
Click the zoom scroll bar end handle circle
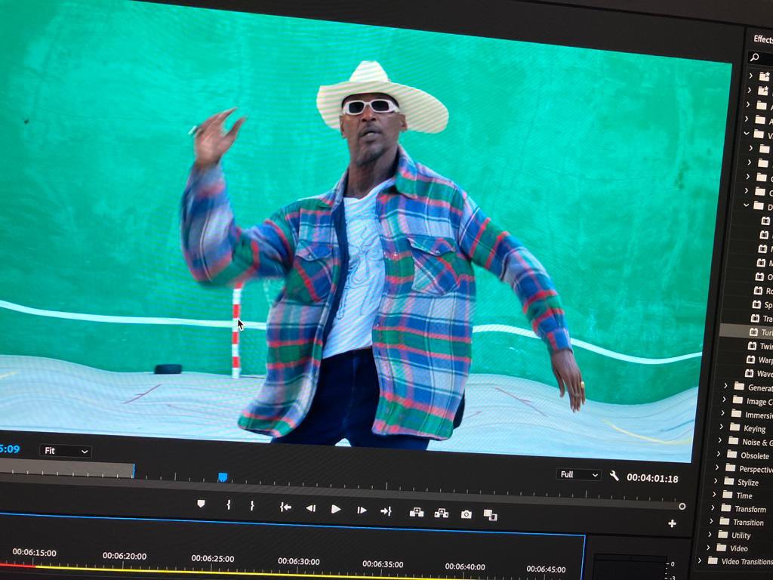[x=682, y=507]
